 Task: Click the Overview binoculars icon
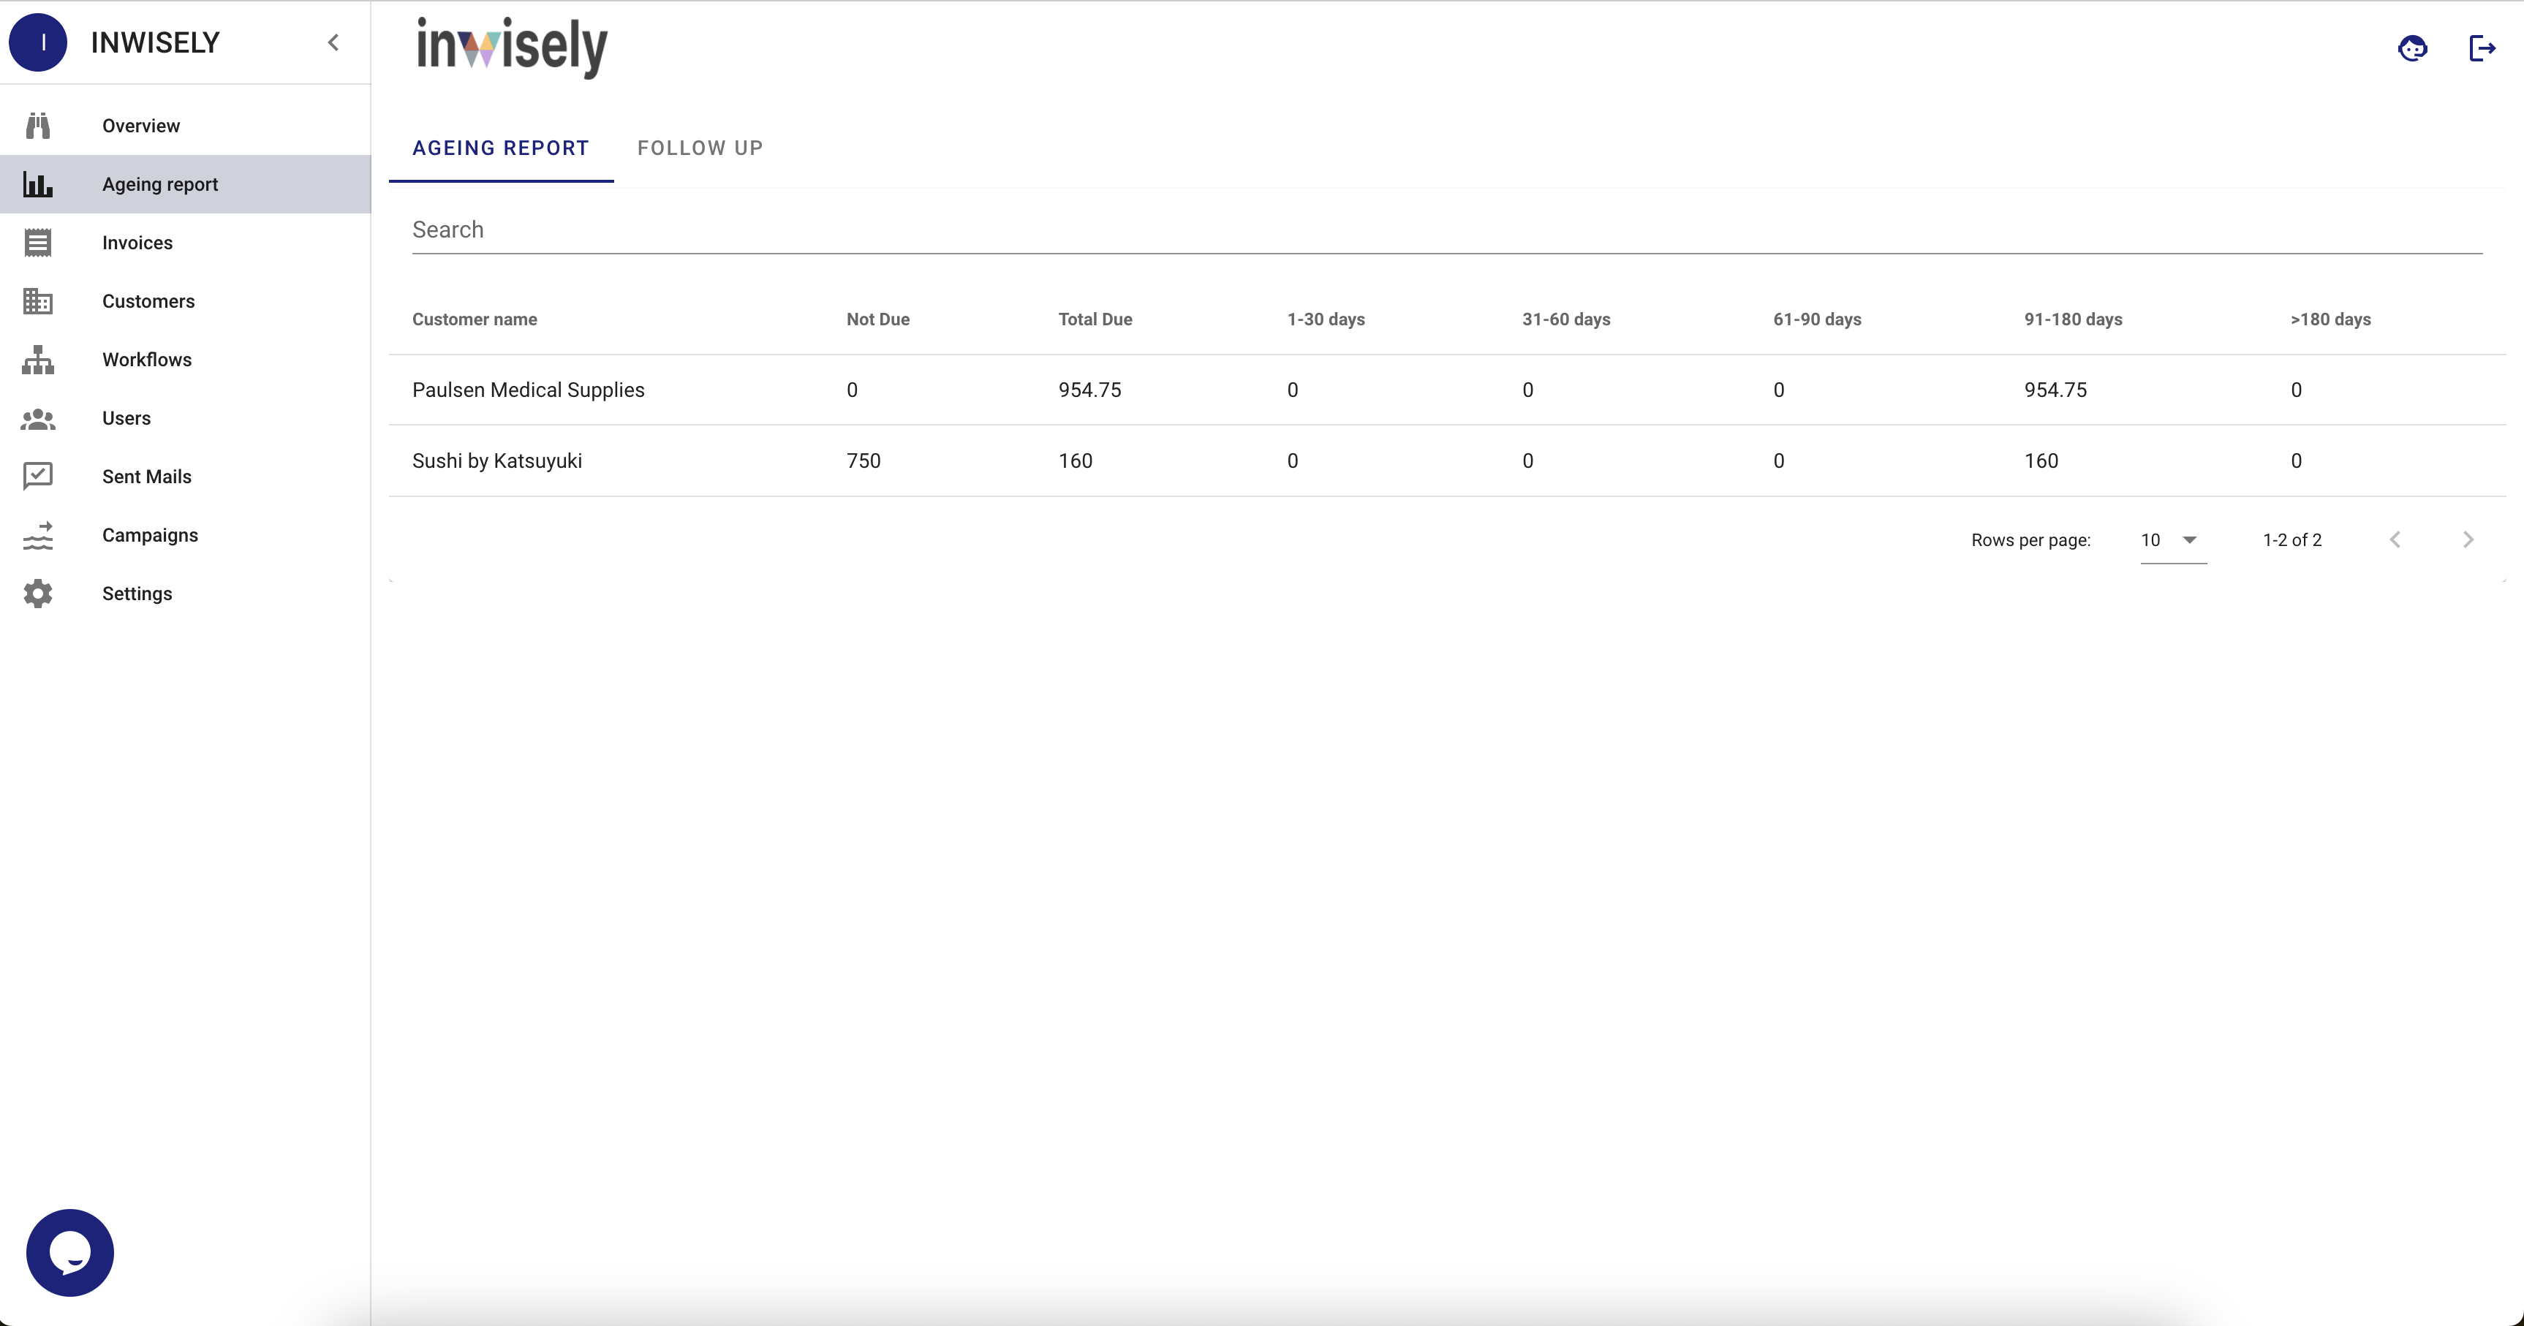point(37,125)
